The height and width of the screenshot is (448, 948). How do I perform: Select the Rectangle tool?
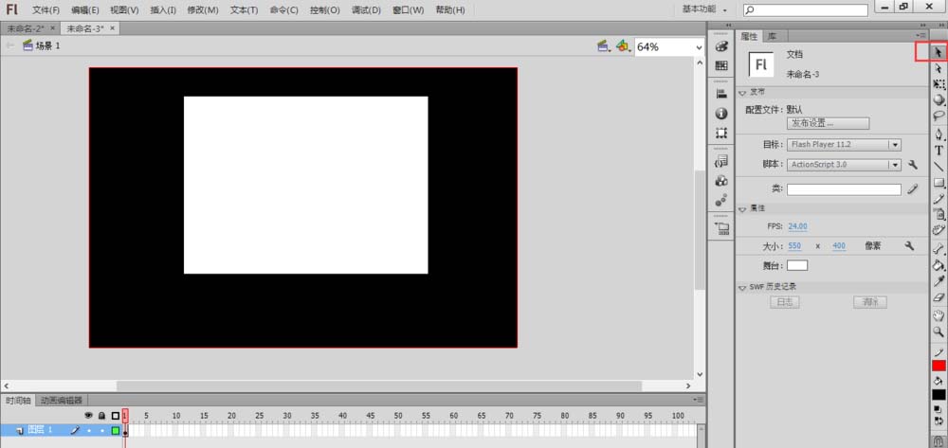[x=939, y=183]
